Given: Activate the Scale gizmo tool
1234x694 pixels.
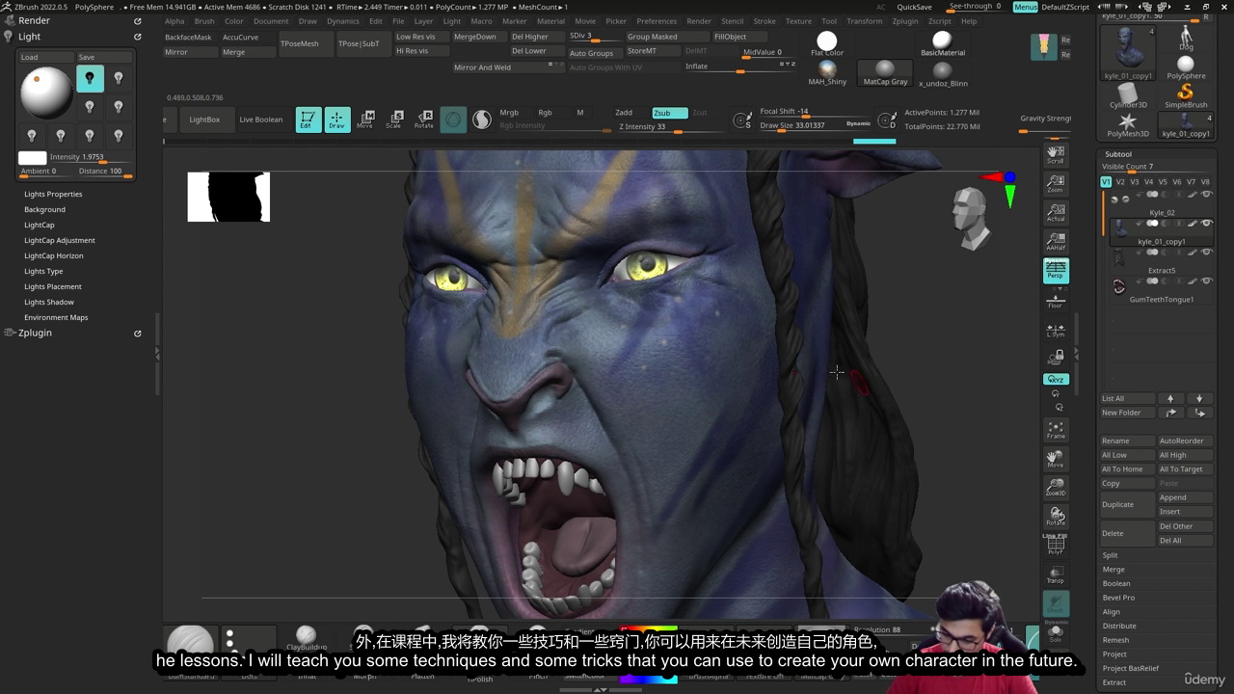Looking at the screenshot, I should pyautogui.click(x=394, y=120).
